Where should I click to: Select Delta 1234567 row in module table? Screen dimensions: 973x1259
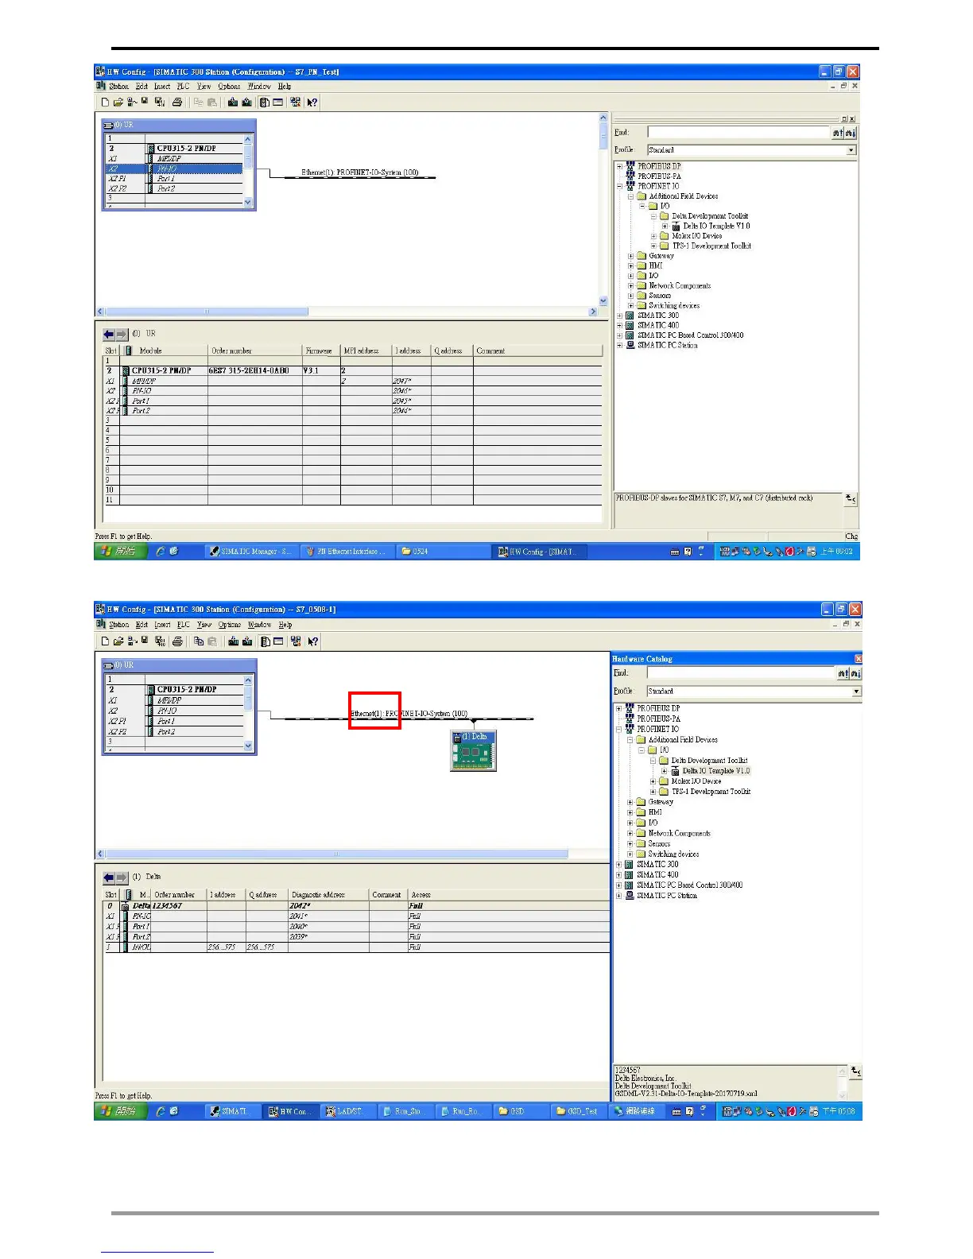tap(356, 906)
